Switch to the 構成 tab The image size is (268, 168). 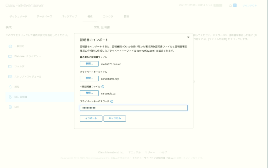coord(90,16)
